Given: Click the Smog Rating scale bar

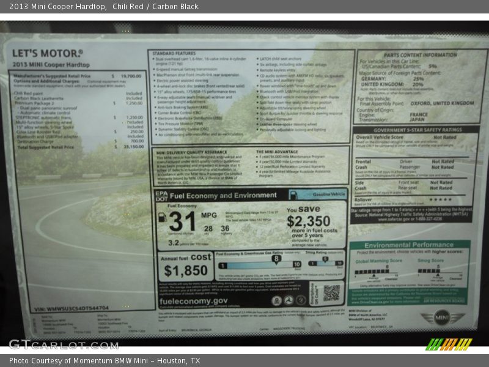Looking at the screenshot, I should pyautogui.click(x=324, y=264).
